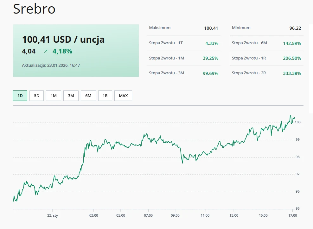Click the Aktualizacja timestamp text
The width and height of the screenshot is (313, 229).
[51, 65]
